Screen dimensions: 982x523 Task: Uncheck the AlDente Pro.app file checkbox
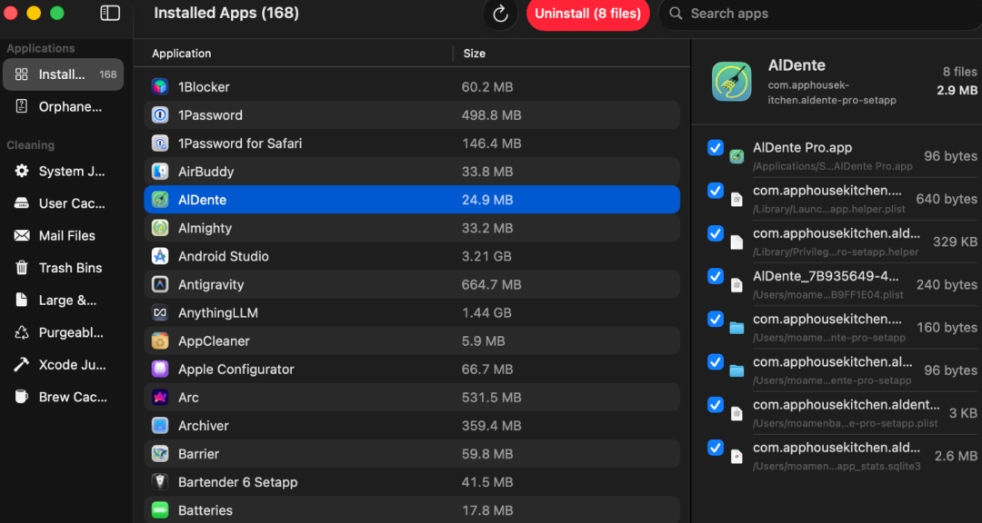[x=716, y=148]
